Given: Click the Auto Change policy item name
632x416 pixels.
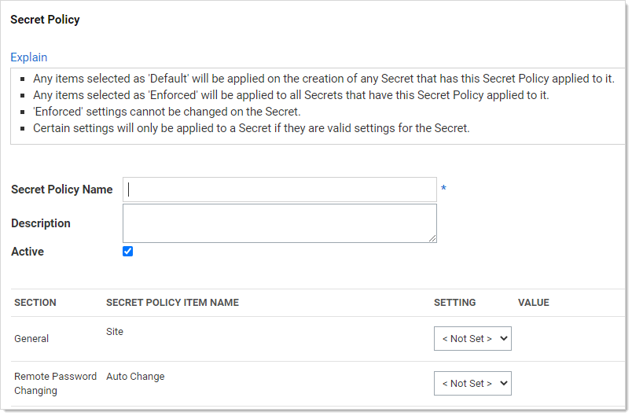Looking at the screenshot, I should 135,377.
